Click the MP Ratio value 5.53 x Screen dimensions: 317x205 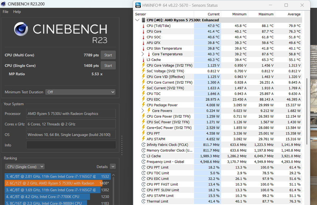pyautogui.click(x=97, y=74)
